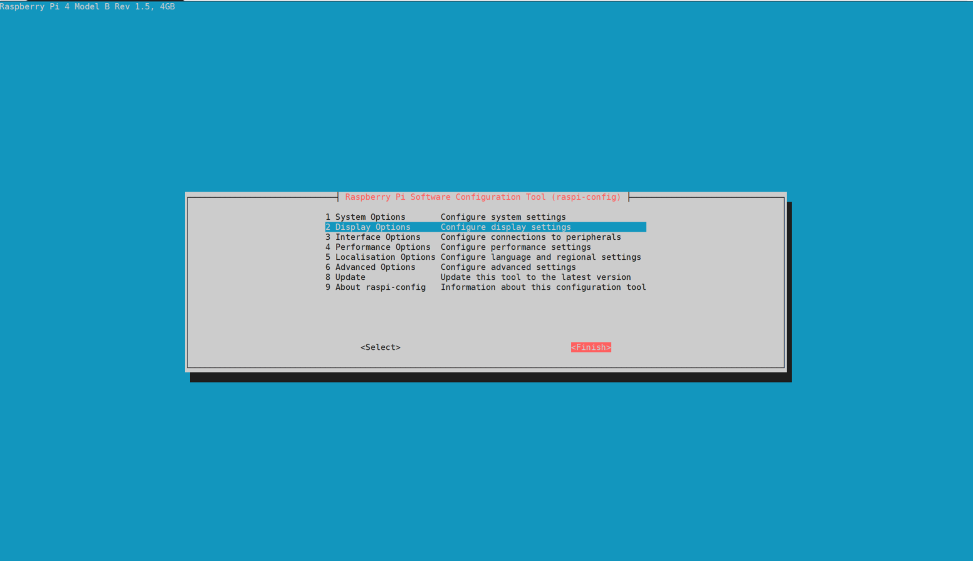This screenshot has width=973, height=561.
Task: Open 9 About raspi-config entry
Action: [x=485, y=287]
